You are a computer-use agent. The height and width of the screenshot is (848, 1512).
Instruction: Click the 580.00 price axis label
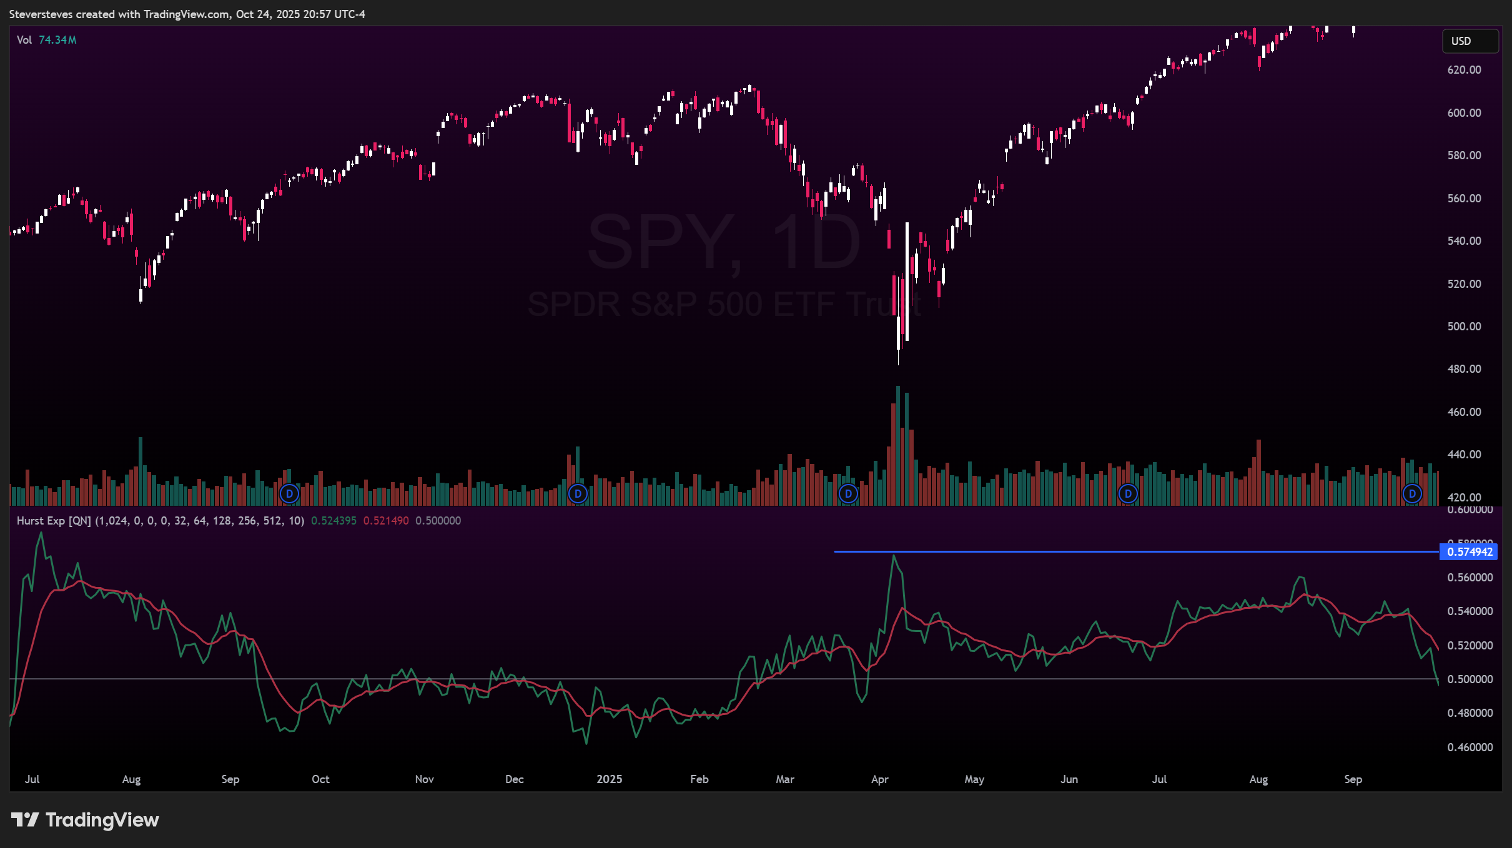pyautogui.click(x=1464, y=155)
